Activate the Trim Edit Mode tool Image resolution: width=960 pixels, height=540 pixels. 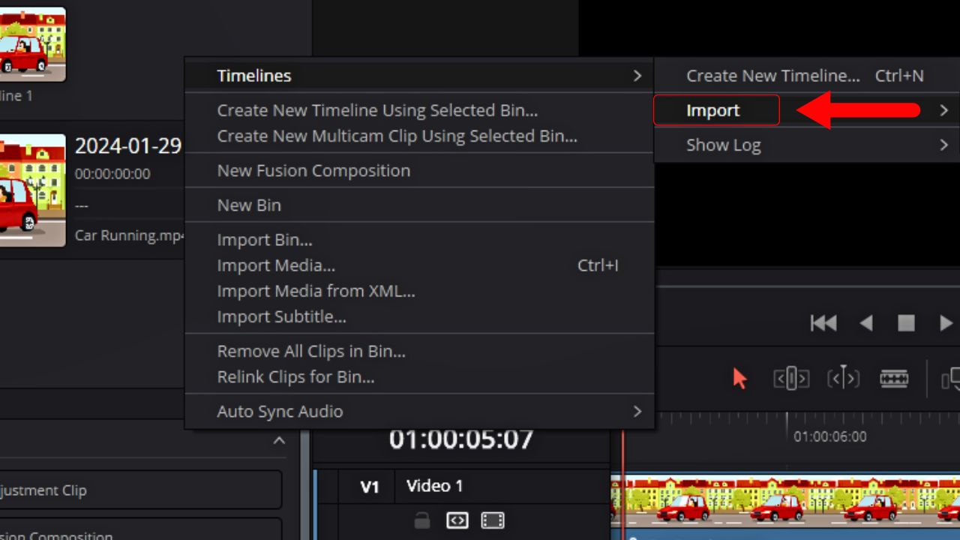pyautogui.click(x=790, y=378)
